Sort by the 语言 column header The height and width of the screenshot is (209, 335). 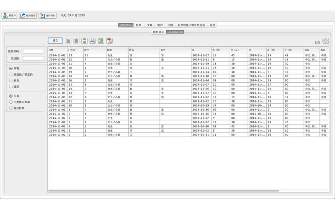pos(312,50)
